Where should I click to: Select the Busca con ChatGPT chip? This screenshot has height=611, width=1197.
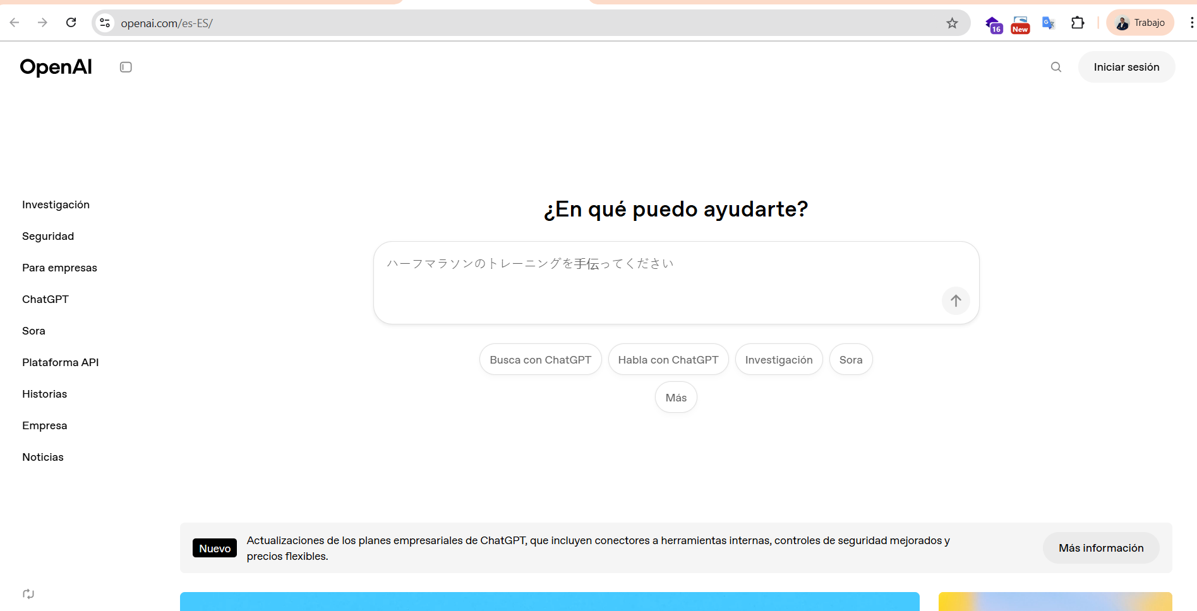(540, 360)
